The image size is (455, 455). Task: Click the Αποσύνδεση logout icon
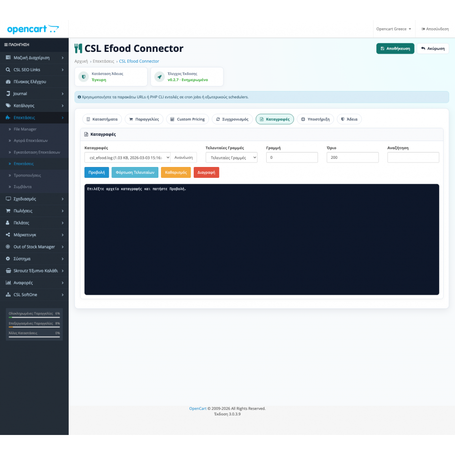pyautogui.click(x=423, y=29)
